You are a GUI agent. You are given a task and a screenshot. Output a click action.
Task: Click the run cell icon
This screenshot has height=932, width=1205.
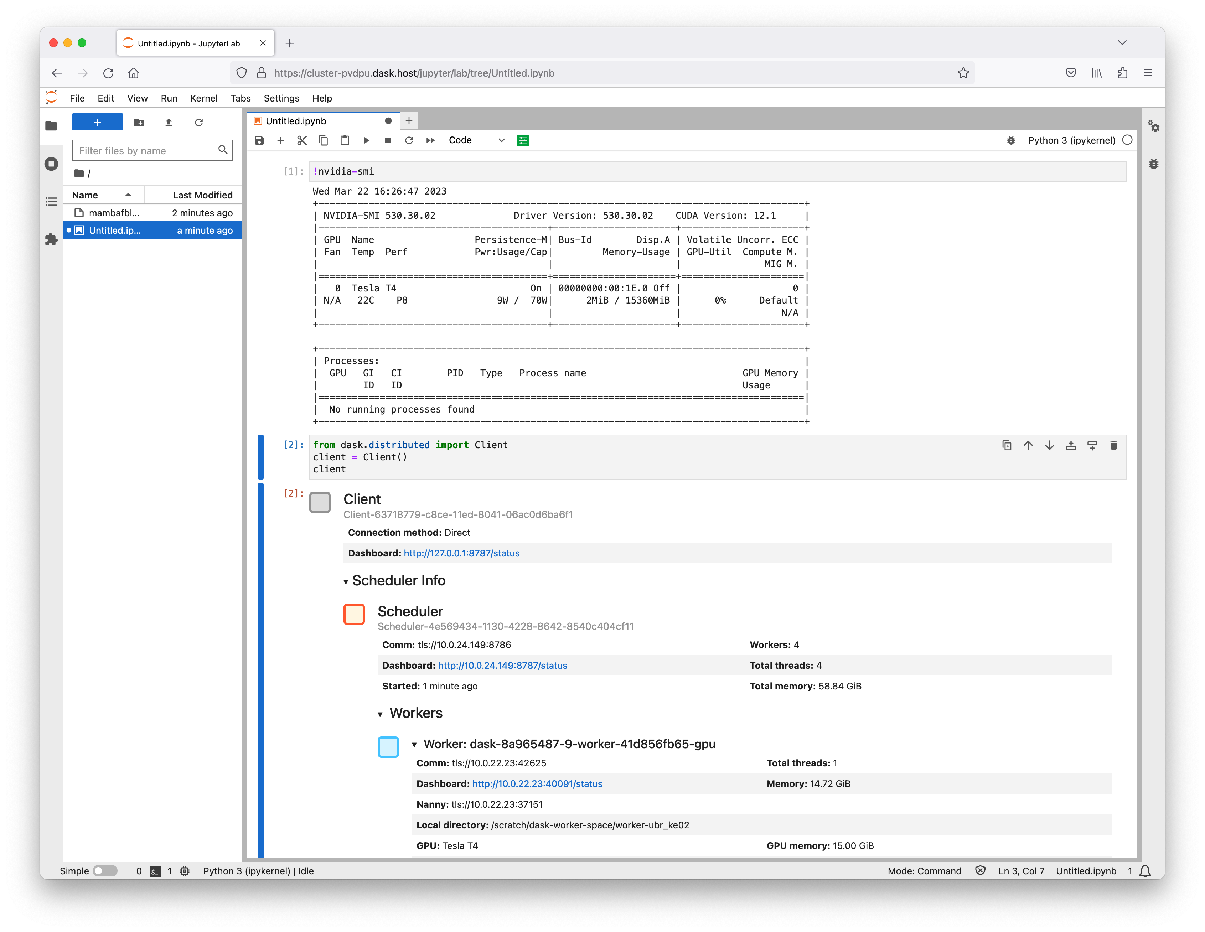click(366, 140)
